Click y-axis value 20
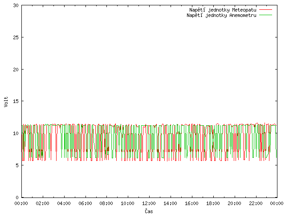The height and width of the screenshot is (214, 285). [16, 70]
